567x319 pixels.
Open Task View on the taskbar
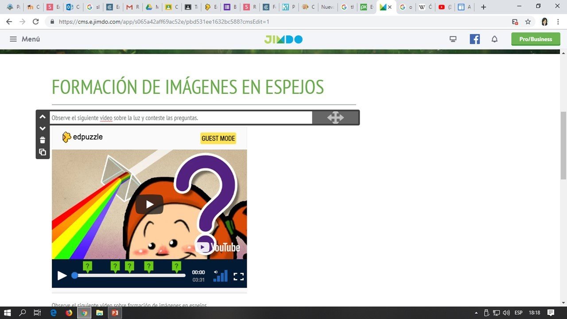tap(37, 313)
